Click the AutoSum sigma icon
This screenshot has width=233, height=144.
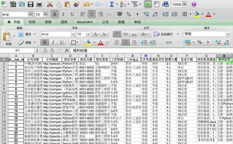pyautogui.click(x=112, y=4)
